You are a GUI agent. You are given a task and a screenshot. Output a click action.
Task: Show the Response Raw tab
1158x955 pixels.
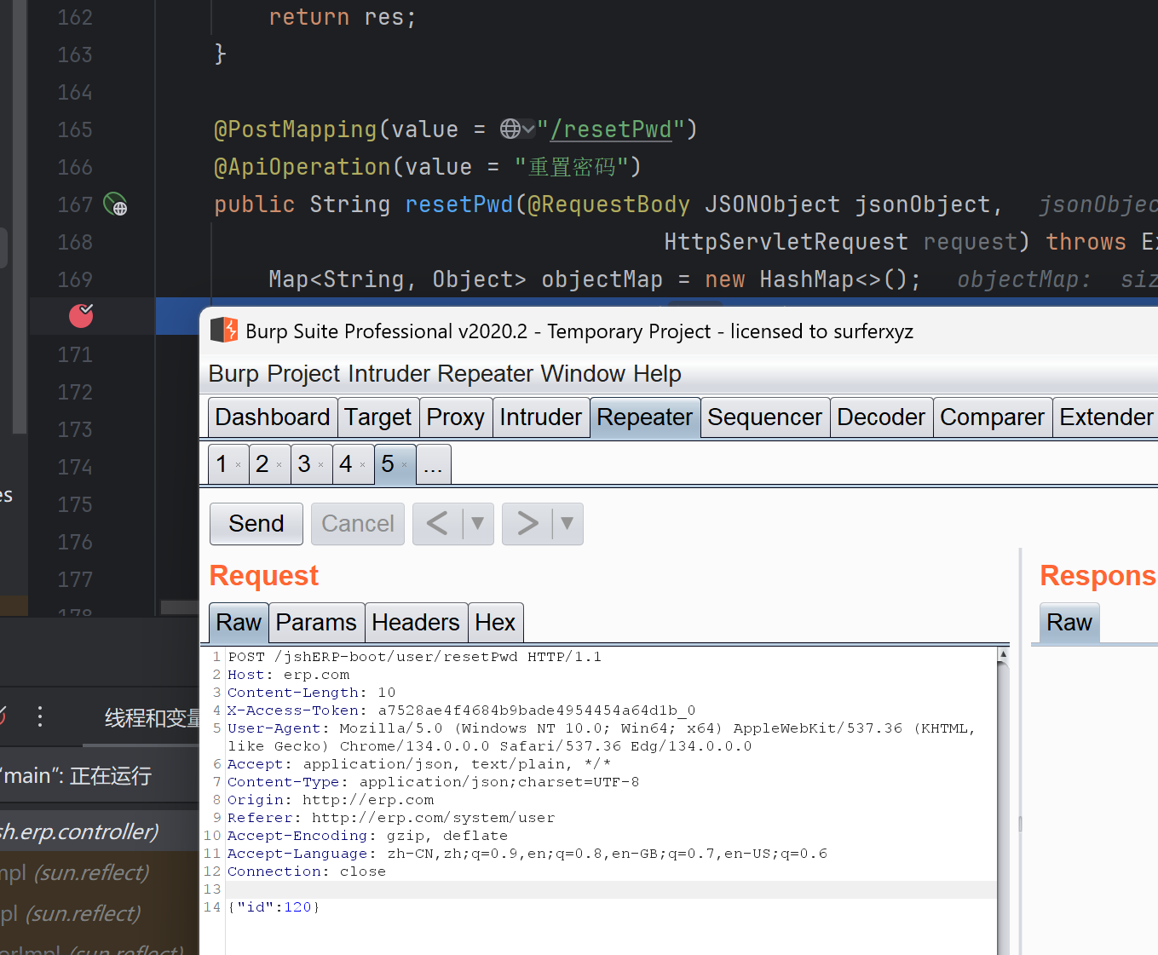(x=1069, y=623)
